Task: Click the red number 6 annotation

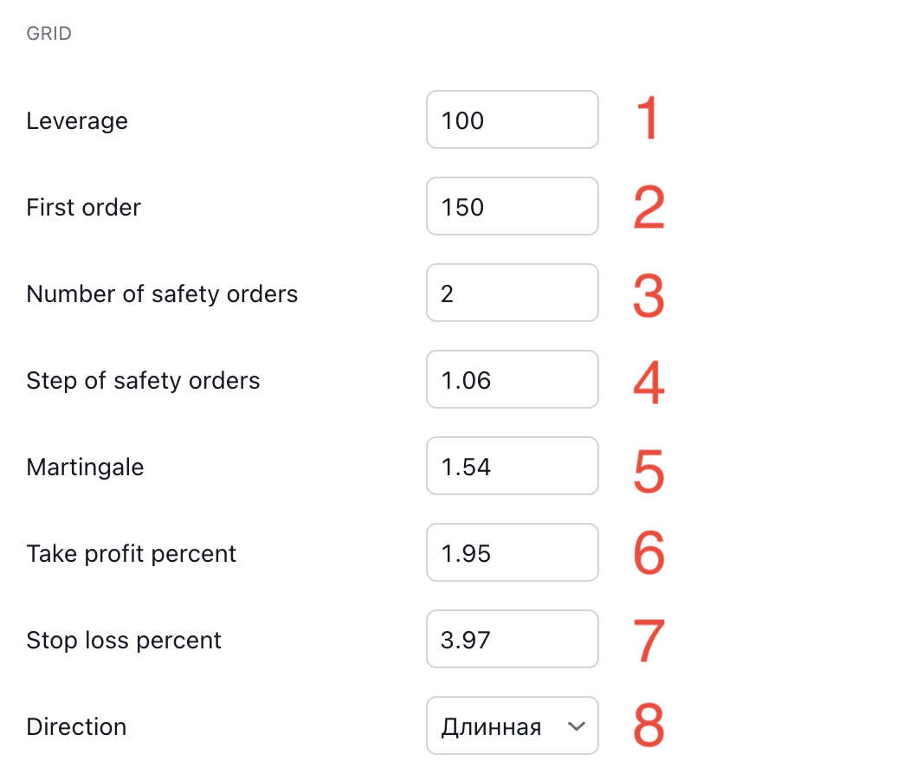Action: [x=649, y=552]
